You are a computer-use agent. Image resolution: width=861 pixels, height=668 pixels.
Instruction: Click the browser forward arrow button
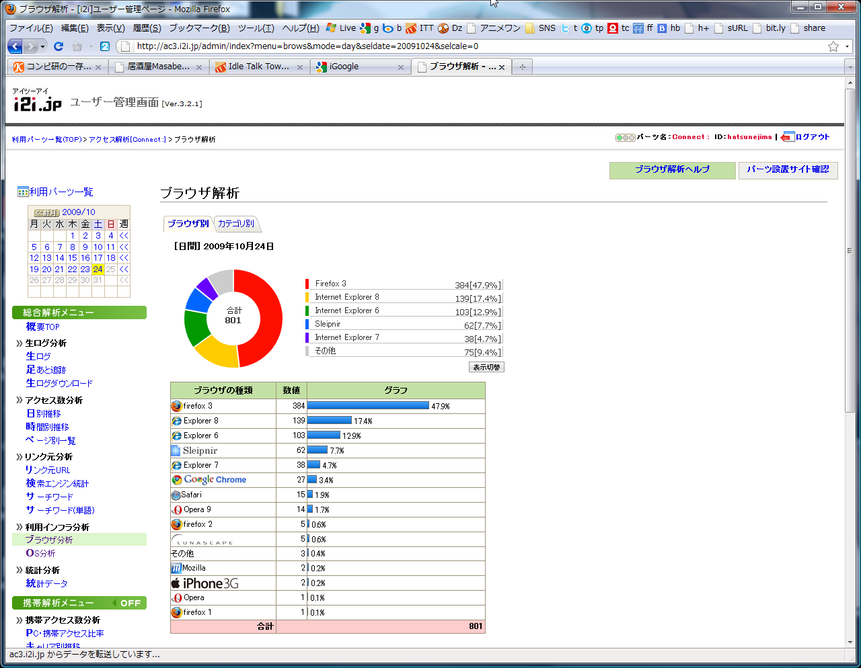coord(30,46)
